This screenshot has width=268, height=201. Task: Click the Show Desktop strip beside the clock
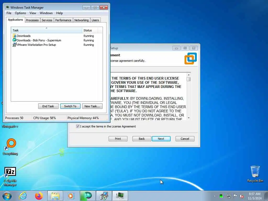pyautogui.click(x=266, y=196)
